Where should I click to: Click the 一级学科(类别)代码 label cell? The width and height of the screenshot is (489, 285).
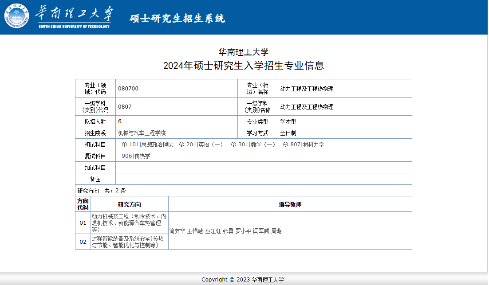(95, 106)
